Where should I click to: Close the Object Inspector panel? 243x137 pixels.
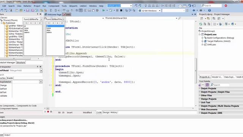(41, 67)
